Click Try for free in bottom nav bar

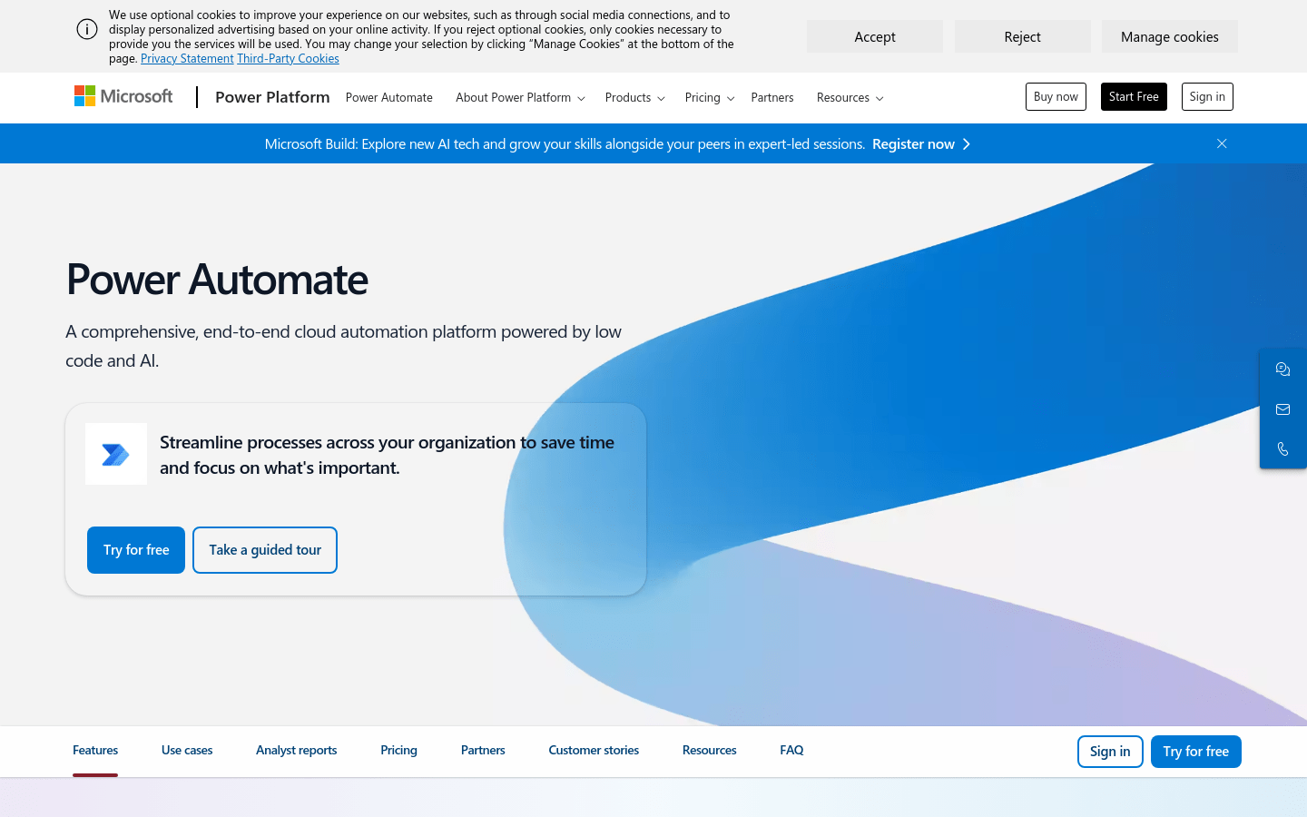click(x=1196, y=752)
